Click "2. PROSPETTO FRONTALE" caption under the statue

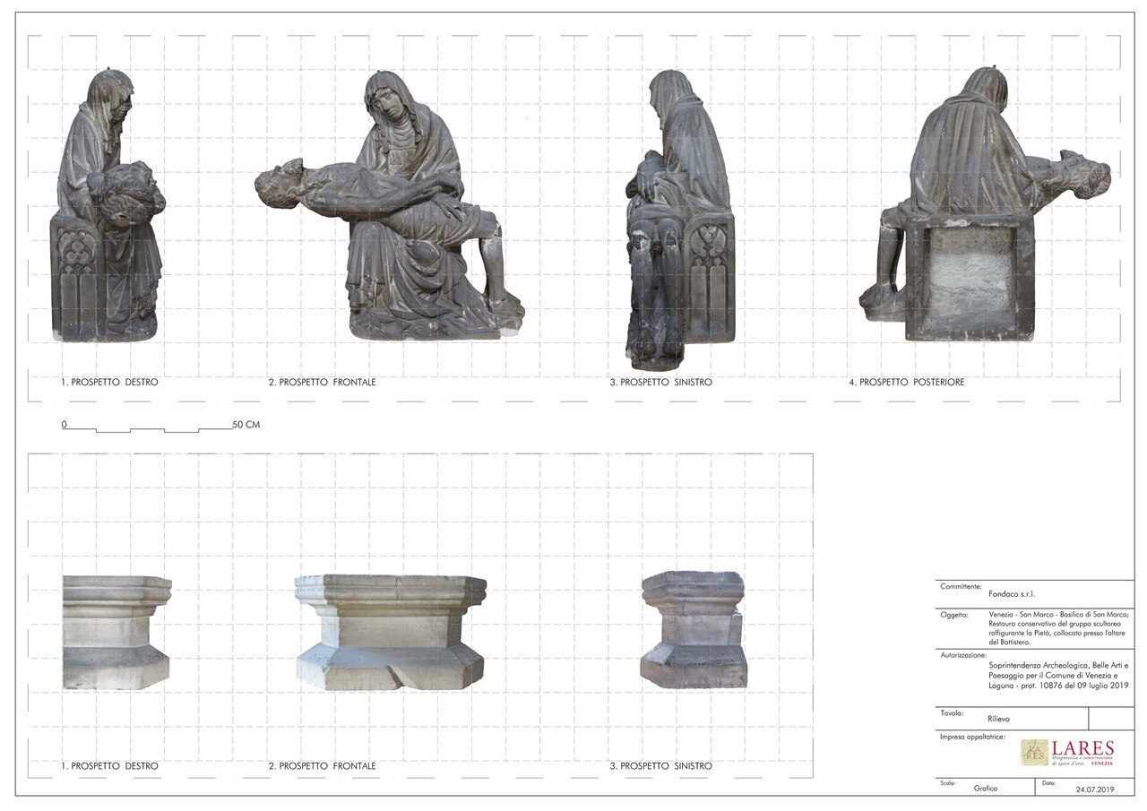[323, 383]
